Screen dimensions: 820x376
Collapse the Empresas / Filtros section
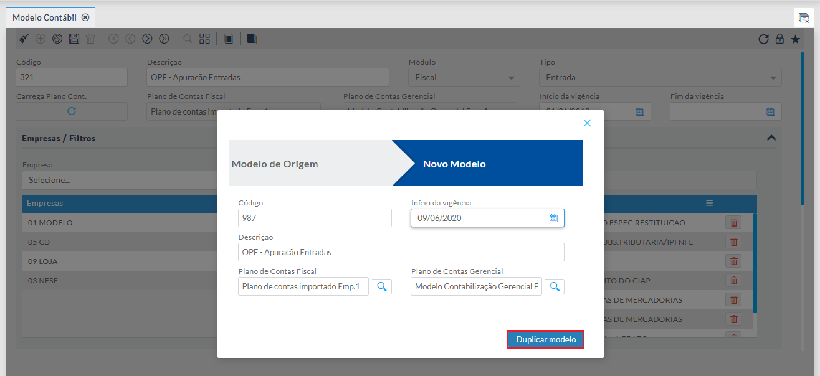[x=771, y=138]
